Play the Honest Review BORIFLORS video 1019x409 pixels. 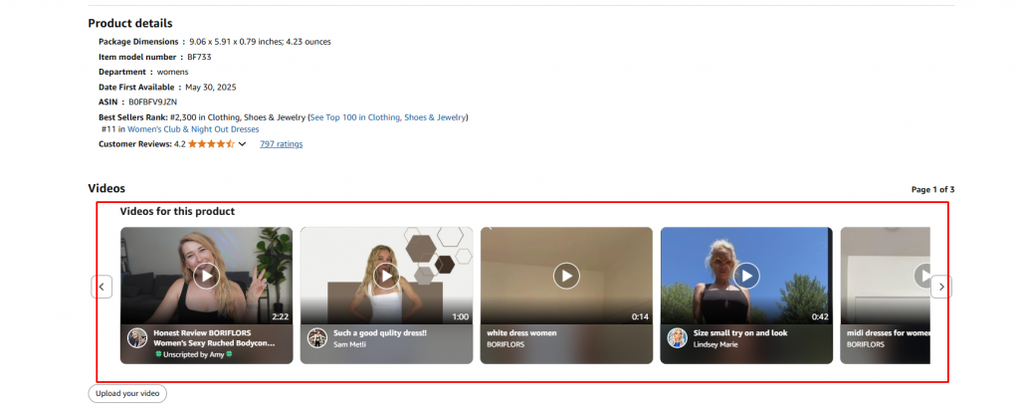point(207,276)
